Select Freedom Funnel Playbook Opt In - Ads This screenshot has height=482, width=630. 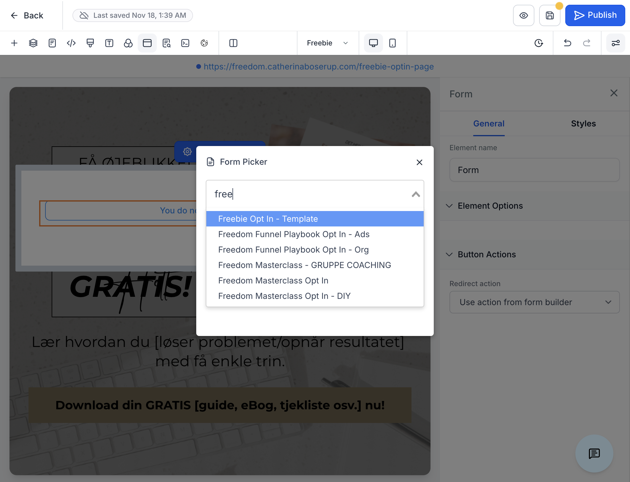click(x=315, y=234)
